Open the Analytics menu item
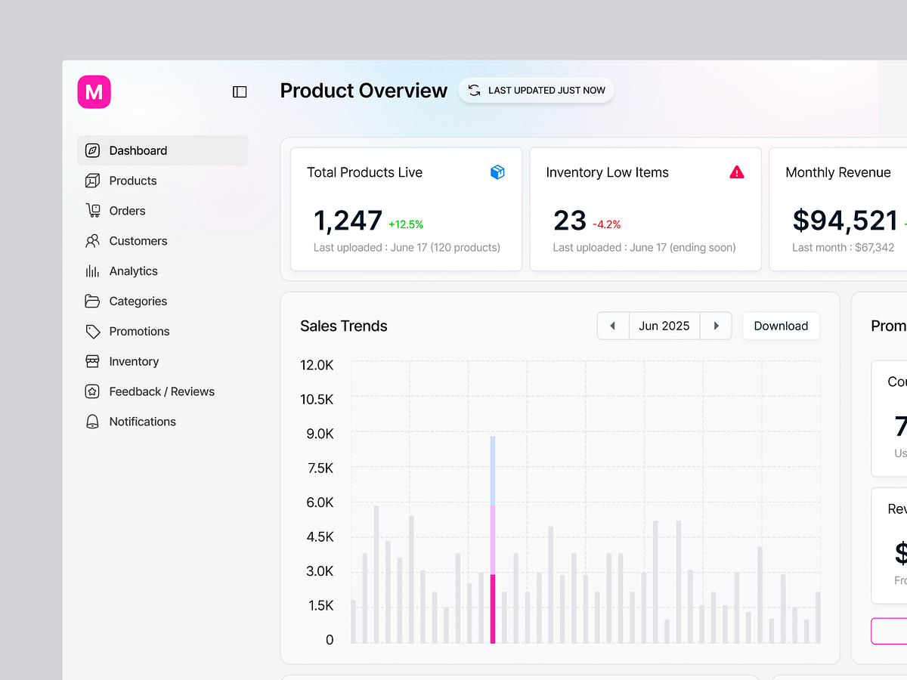Viewport: 907px width, 680px height. pyautogui.click(x=163, y=271)
